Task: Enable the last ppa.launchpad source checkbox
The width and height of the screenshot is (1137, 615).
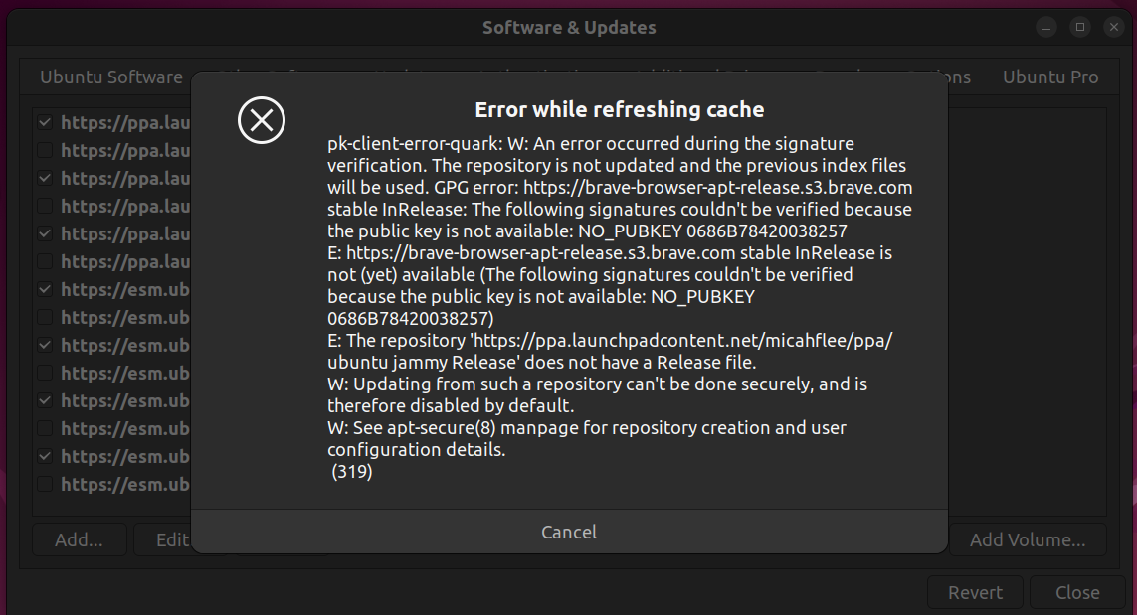Action: pos(45,261)
